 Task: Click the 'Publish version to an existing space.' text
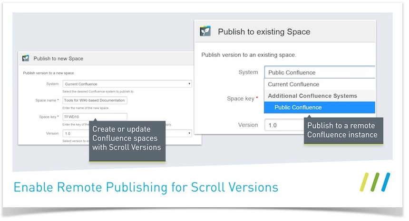click(249, 55)
